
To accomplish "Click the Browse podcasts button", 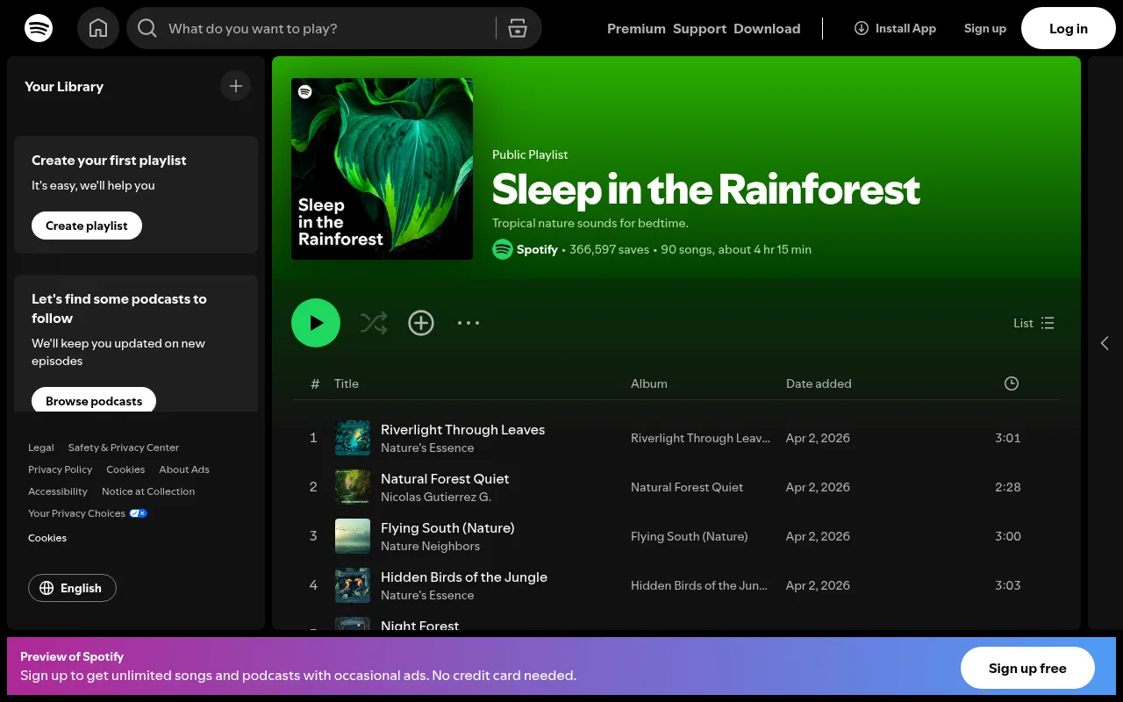I will click(x=94, y=401).
